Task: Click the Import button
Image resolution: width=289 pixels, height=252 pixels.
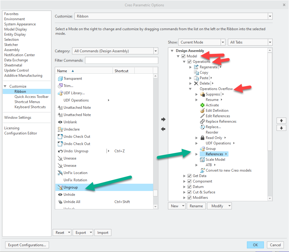Action: [103, 232]
